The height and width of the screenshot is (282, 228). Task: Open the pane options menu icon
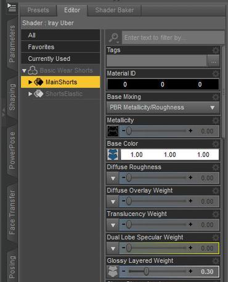[12, 7]
